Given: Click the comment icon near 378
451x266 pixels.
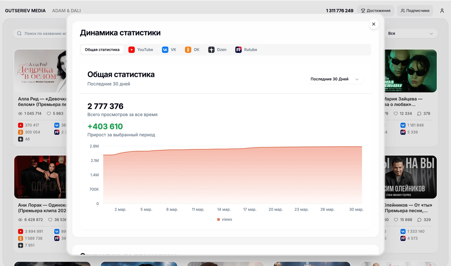Looking at the screenshot, I should click(419, 113).
